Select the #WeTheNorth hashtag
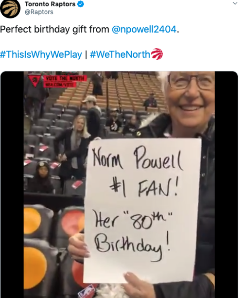This screenshot has width=243, height=298. [x=120, y=54]
